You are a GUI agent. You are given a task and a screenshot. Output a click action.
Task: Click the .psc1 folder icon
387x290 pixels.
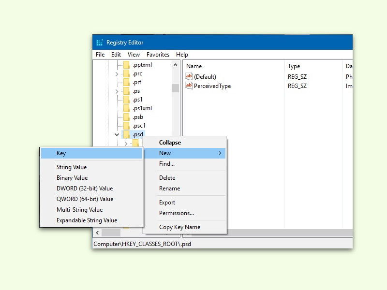(126, 126)
